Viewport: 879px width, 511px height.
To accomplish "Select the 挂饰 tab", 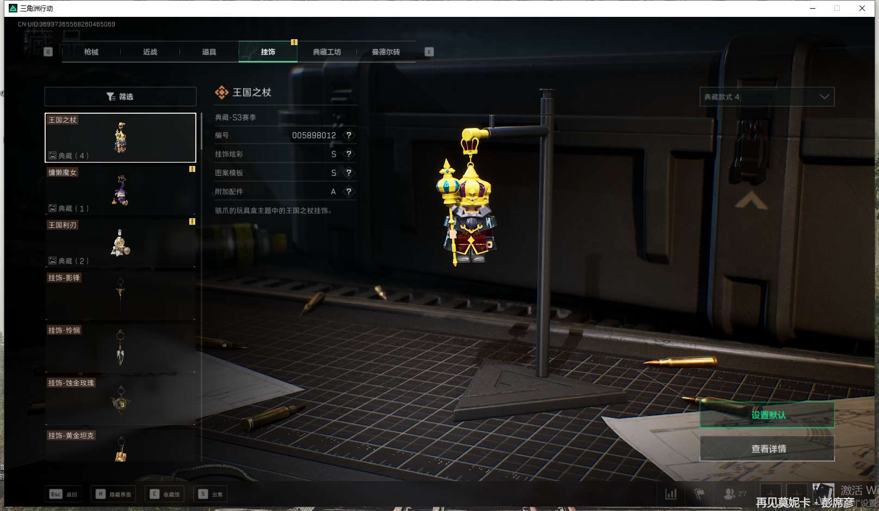I will pyautogui.click(x=268, y=52).
